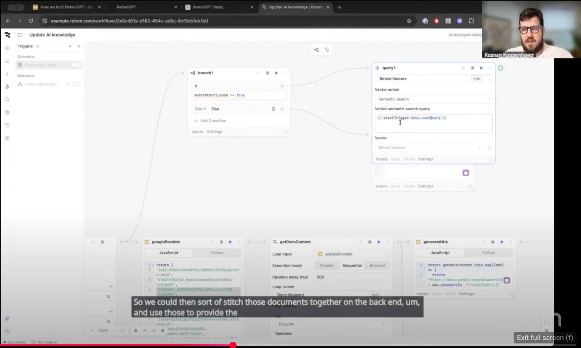Click the searchConfluence == true condition

tap(239, 95)
